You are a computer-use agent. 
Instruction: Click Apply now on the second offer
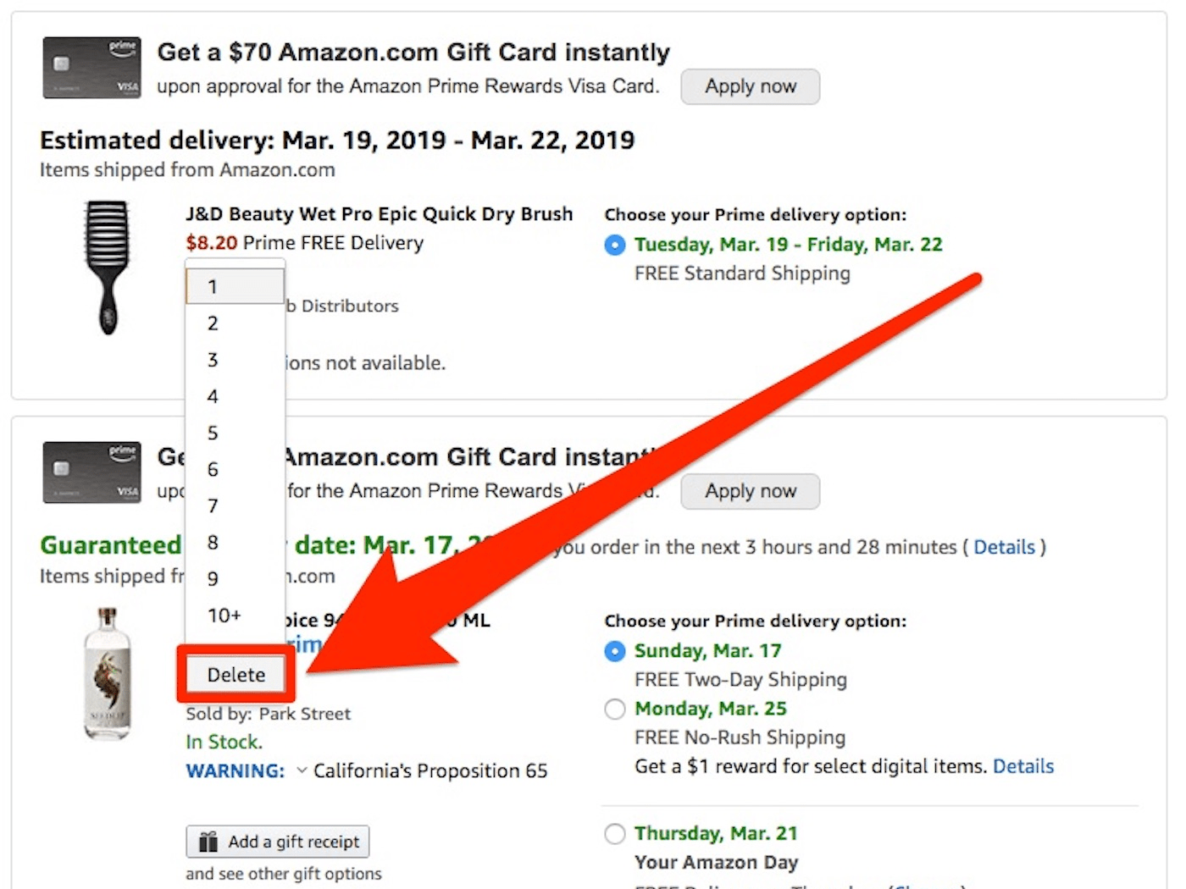pos(750,491)
